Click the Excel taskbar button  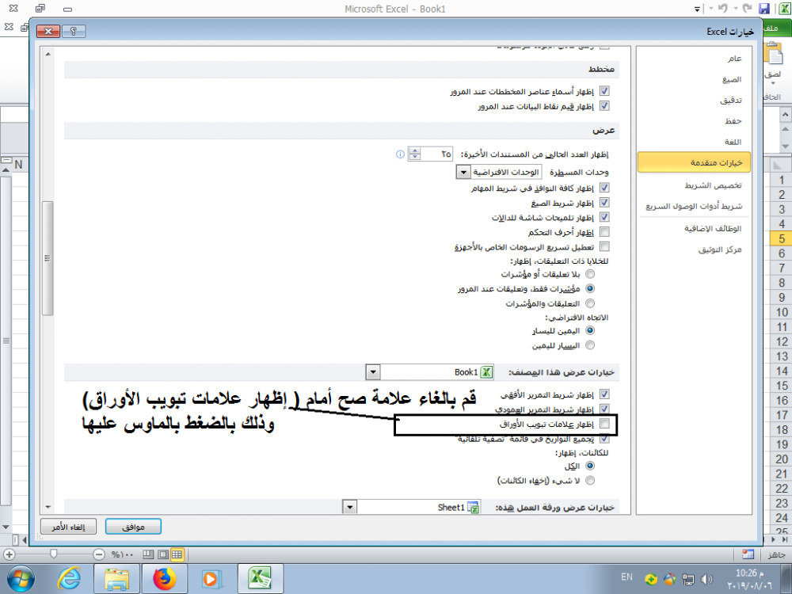pos(260,579)
